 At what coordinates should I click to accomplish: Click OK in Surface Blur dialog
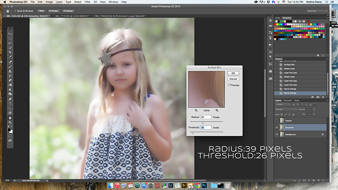click(x=233, y=73)
